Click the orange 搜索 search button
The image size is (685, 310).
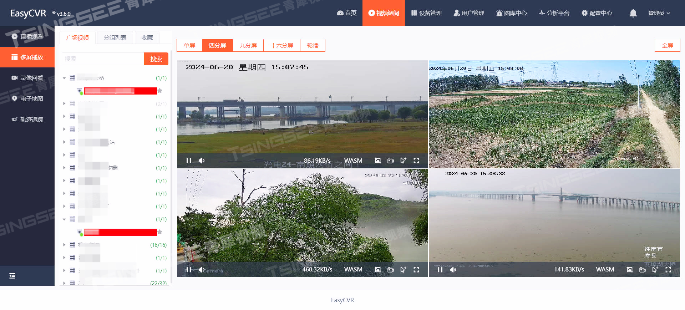[156, 59]
